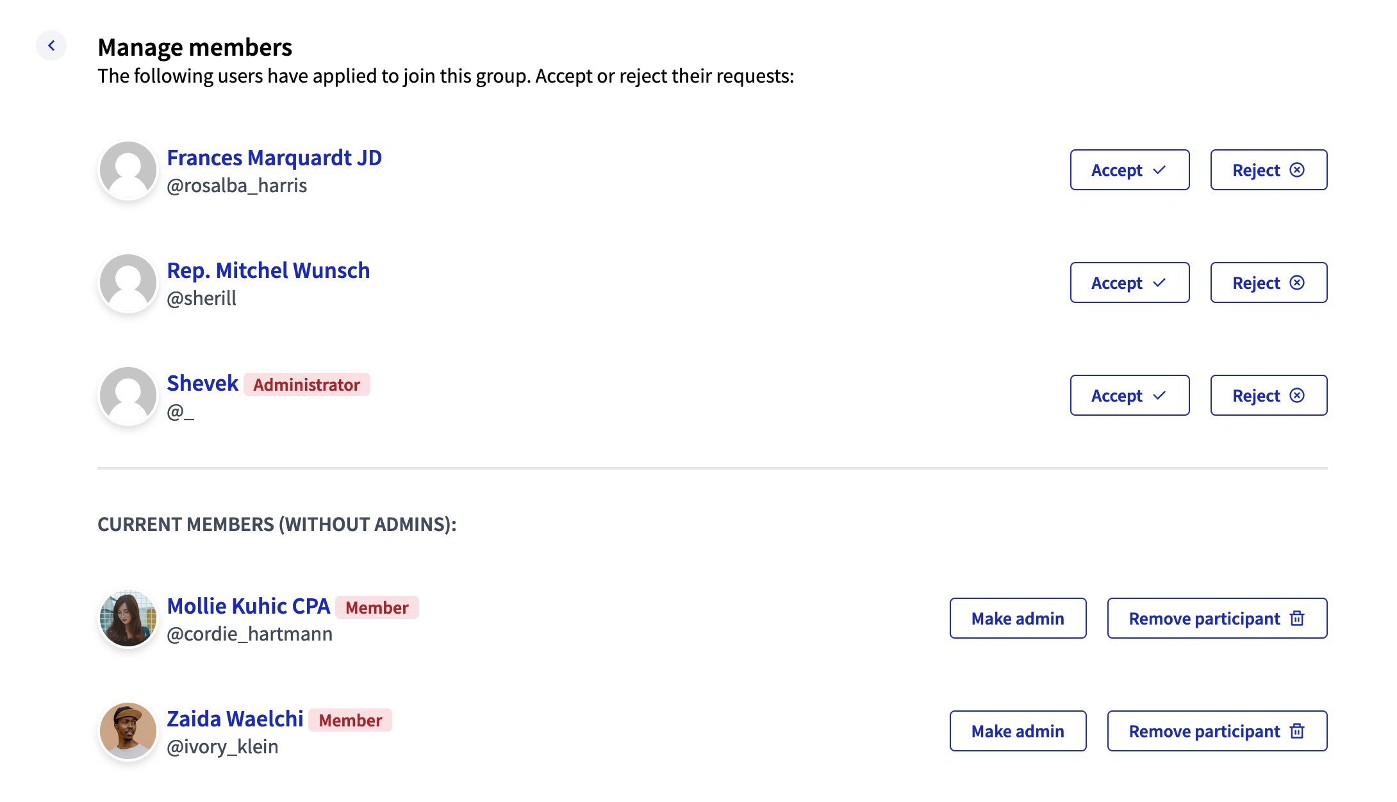The height and width of the screenshot is (802, 1397).
Task: Click the trash icon beside Zaida's Remove participant
Action: tap(1296, 731)
